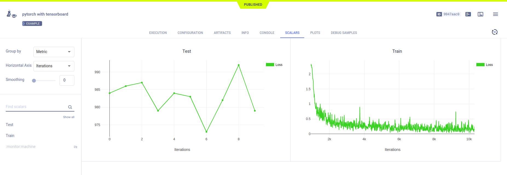
Task: Click the Smoothing value input field
Action: pyautogui.click(x=67, y=80)
